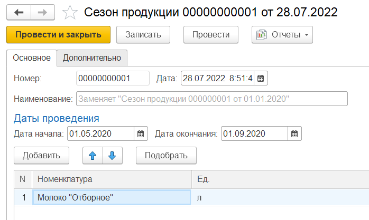Image resolution: width=369 pixels, height=220 pixels.
Task: Go back with the left arrow
Action: point(19,12)
